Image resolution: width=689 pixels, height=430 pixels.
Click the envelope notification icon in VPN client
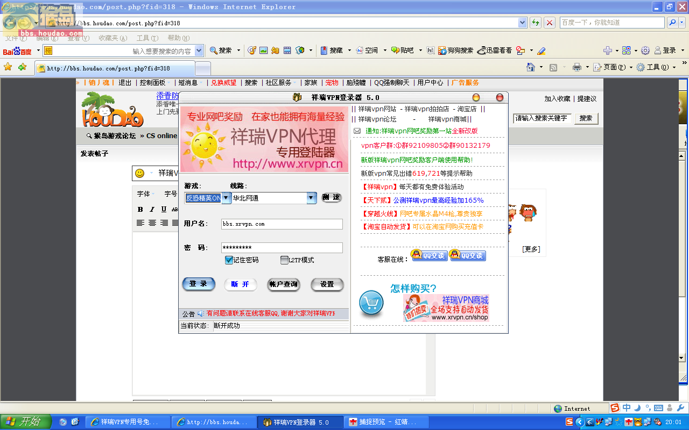(357, 131)
